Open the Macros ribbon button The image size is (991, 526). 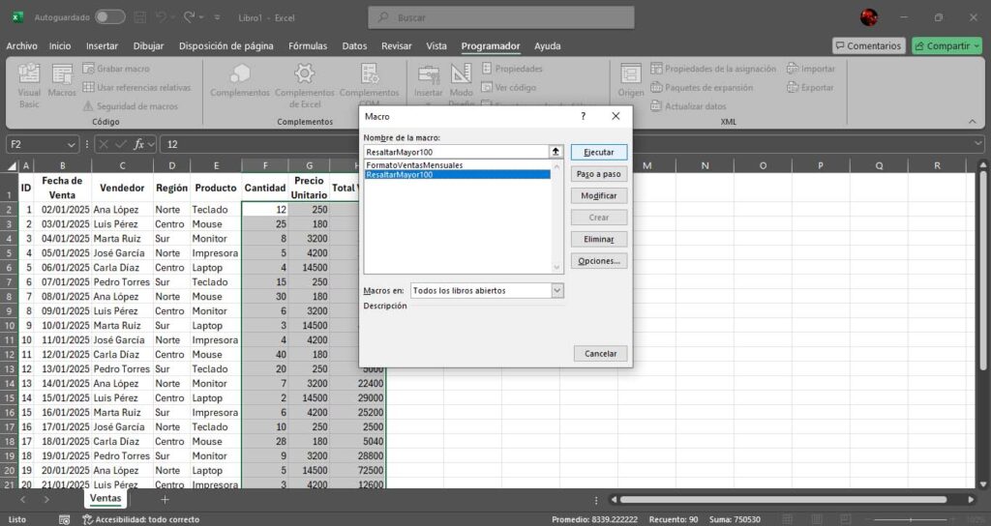point(62,81)
